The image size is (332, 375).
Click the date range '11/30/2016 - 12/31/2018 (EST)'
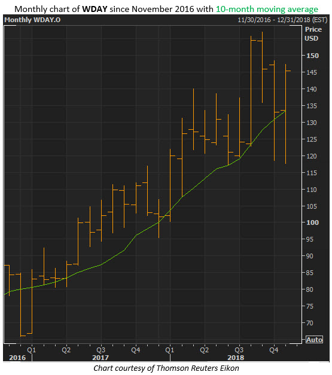(282, 20)
